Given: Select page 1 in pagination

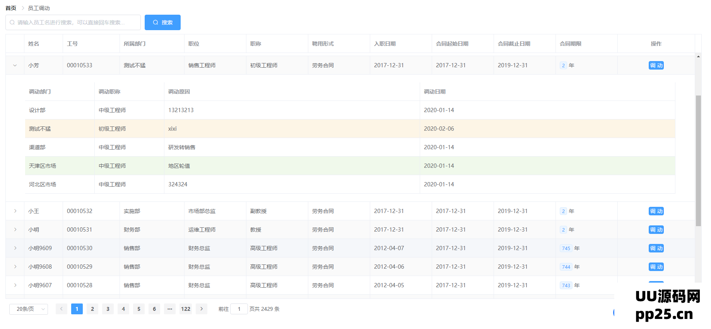Looking at the screenshot, I should [77, 309].
